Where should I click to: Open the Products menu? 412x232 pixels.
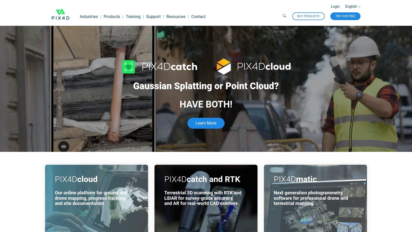(x=112, y=16)
